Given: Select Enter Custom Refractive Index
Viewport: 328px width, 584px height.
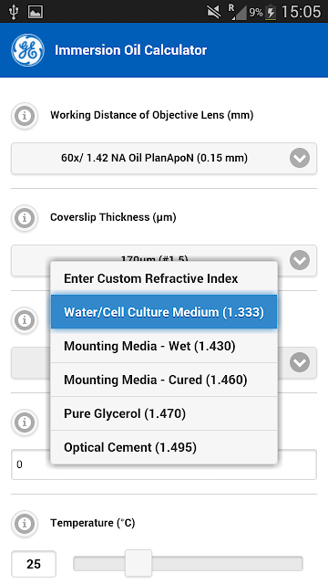Looking at the screenshot, I should (x=164, y=278).
